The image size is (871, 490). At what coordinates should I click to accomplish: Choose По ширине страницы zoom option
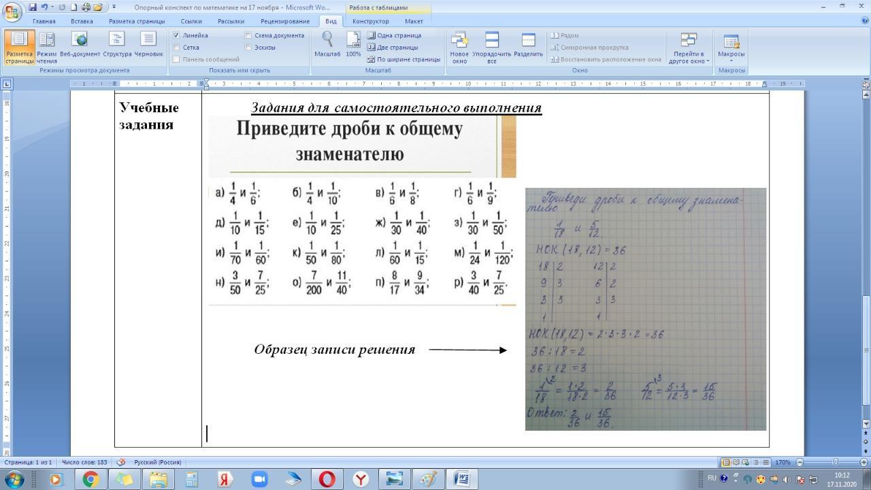404,59
